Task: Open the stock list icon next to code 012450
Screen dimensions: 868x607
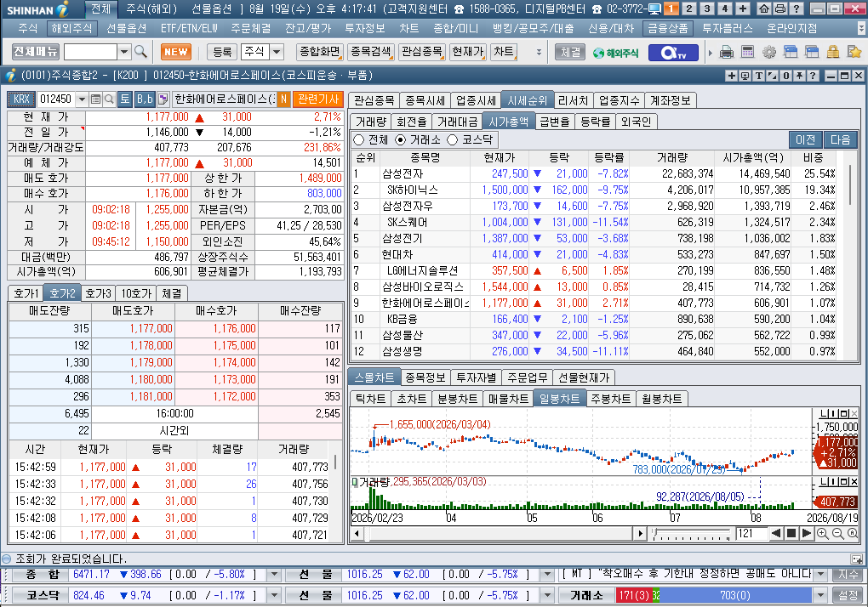Action: point(96,99)
